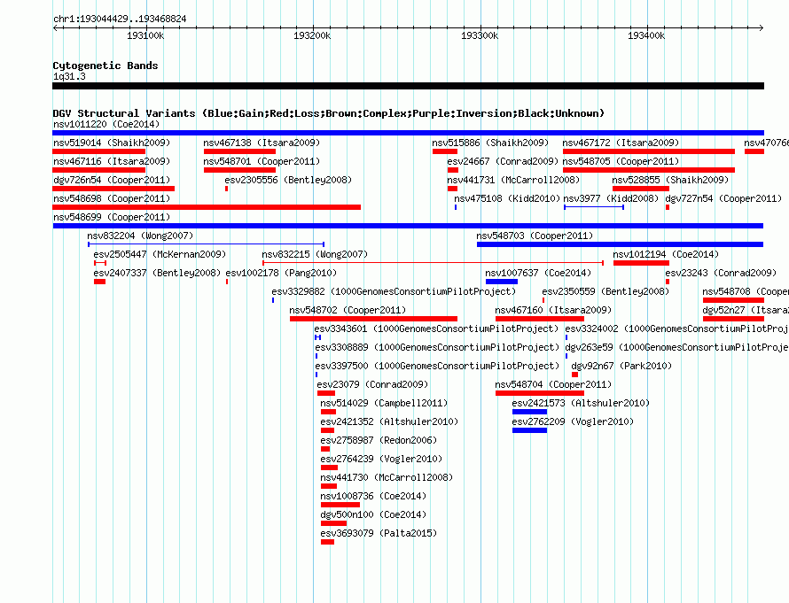Screen dimensions: 789x603
Task: Click esv2762209 (Vogler2010) label
Action: (x=573, y=421)
